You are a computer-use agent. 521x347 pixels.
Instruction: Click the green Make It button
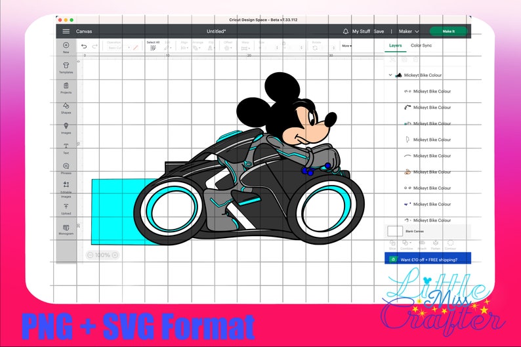point(449,31)
